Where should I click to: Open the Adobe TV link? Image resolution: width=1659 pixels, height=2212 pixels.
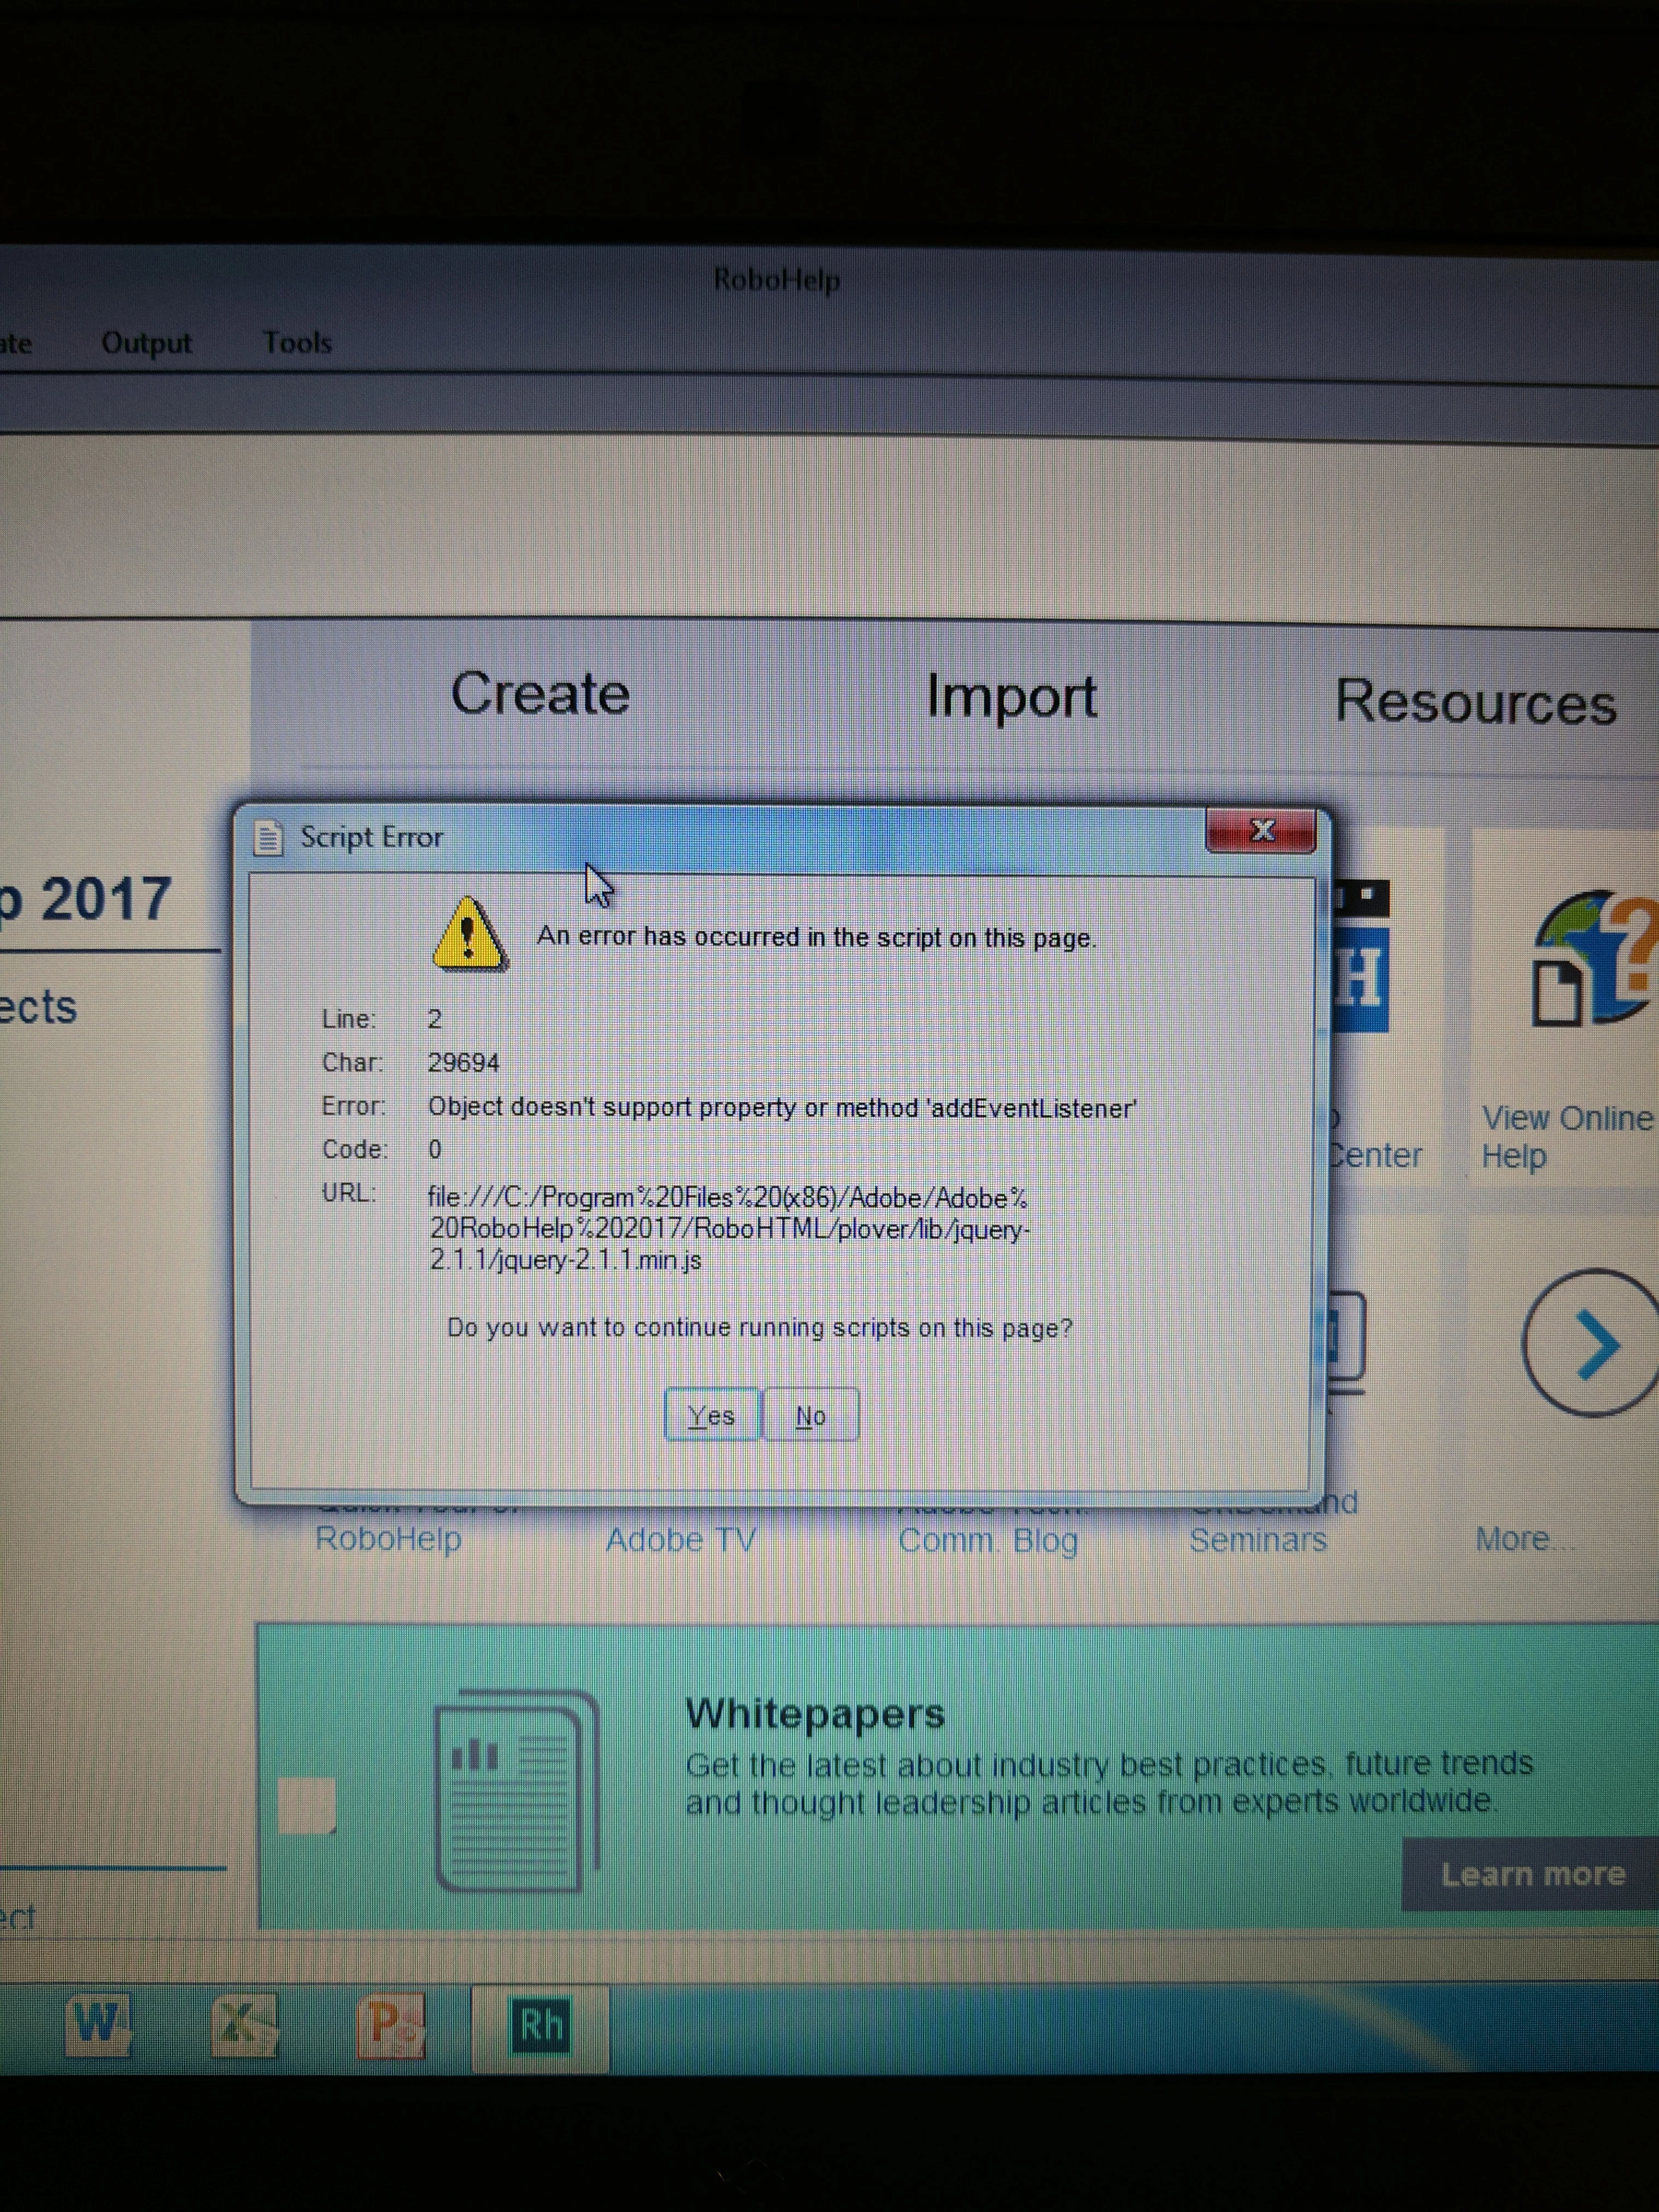coord(680,1540)
